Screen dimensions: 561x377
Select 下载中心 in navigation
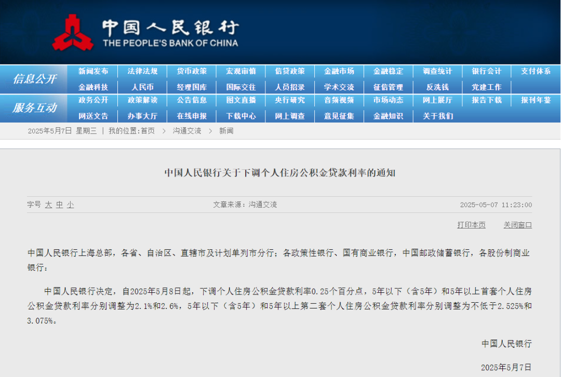point(241,116)
